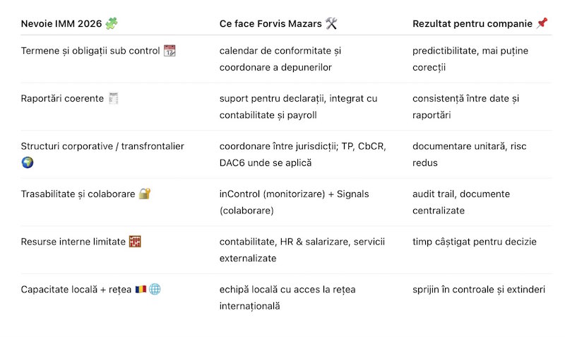The width and height of the screenshot is (565, 337).
Task: Click the red pushpin emoji
Action: click(542, 24)
